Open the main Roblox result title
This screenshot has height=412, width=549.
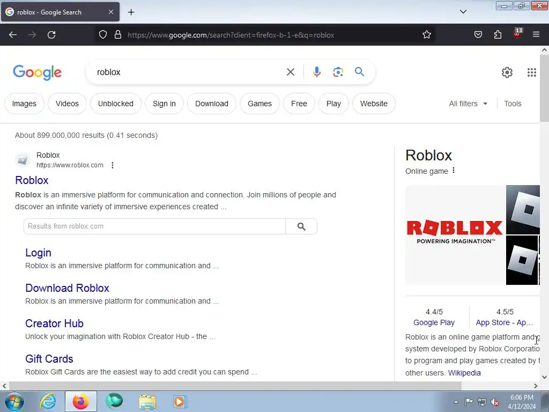[x=32, y=180]
